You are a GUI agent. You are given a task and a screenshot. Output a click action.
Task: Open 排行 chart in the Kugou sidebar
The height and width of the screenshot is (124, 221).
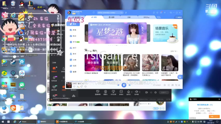[73, 48]
